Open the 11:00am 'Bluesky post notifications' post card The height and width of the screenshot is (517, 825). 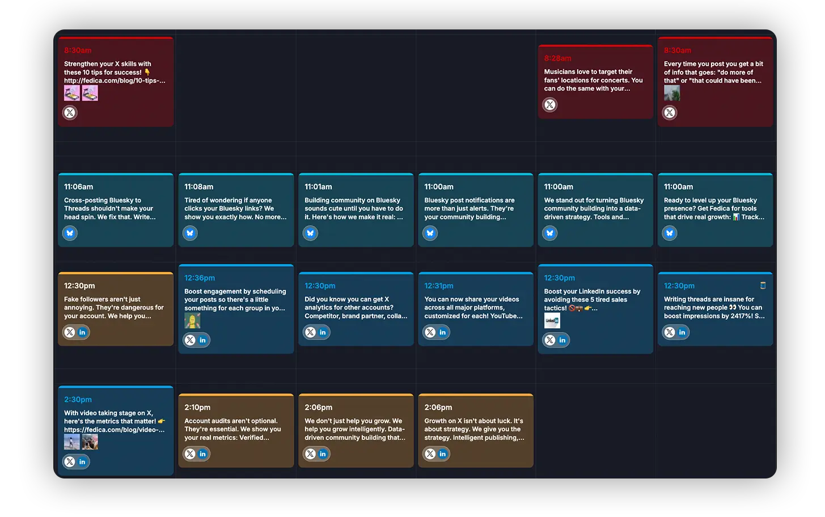pos(475,210)
